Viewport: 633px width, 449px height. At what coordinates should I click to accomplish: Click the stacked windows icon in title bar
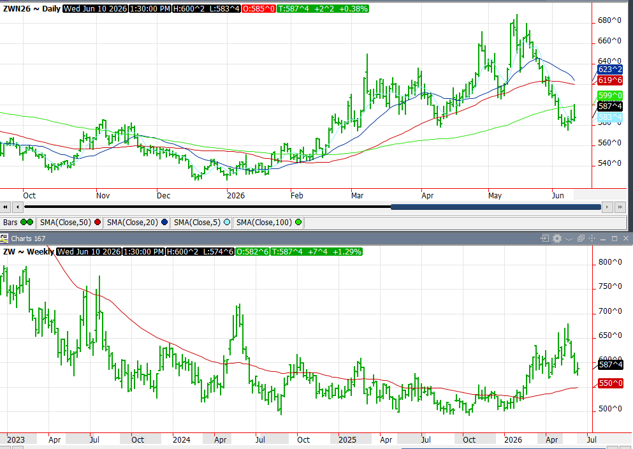click(581, 239)
